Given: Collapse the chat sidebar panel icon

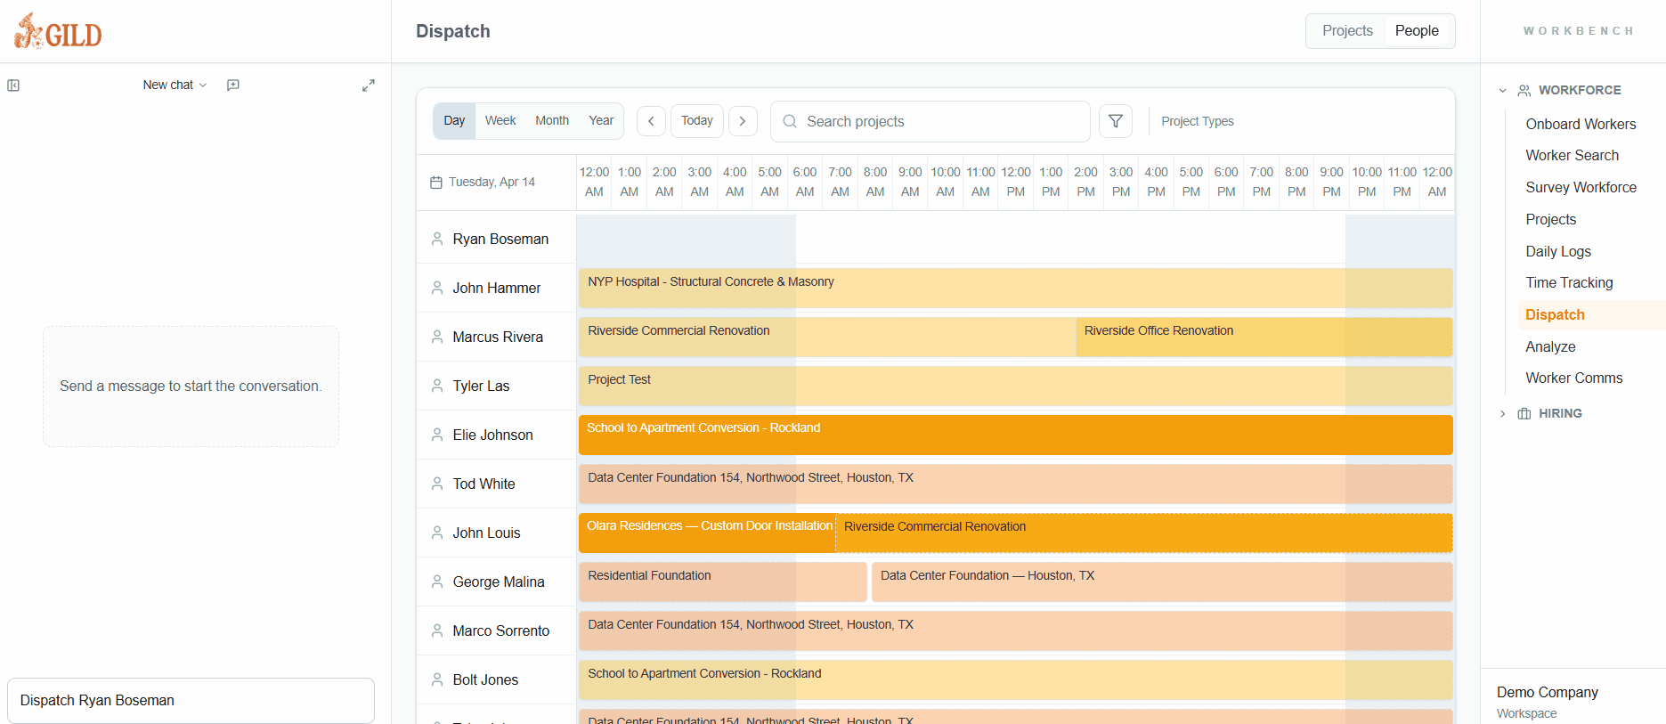Looking at the screenshot, I should 13,85.
